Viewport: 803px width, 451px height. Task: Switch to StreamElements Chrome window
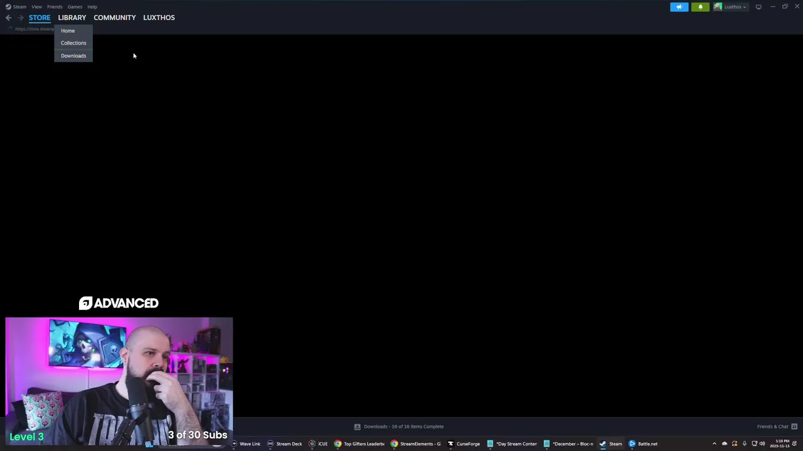pyautogui.click(x=416, y=444)
